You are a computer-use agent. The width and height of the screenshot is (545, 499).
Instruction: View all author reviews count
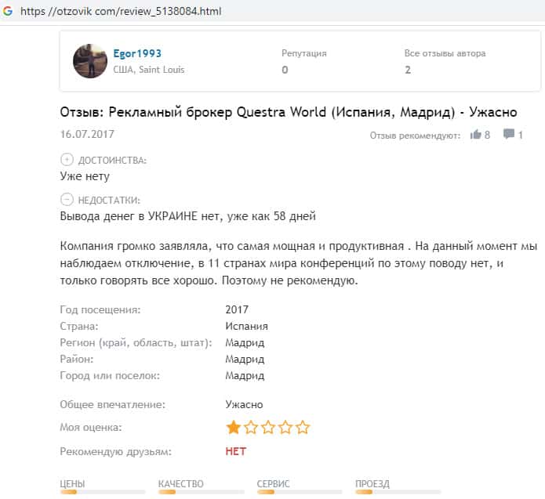(x=408, y=70)
